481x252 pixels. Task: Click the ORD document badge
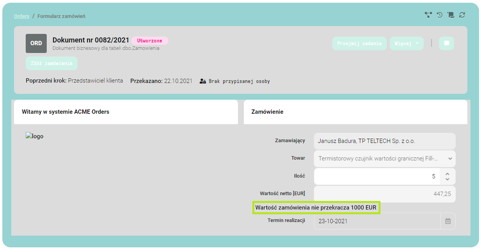36,43
